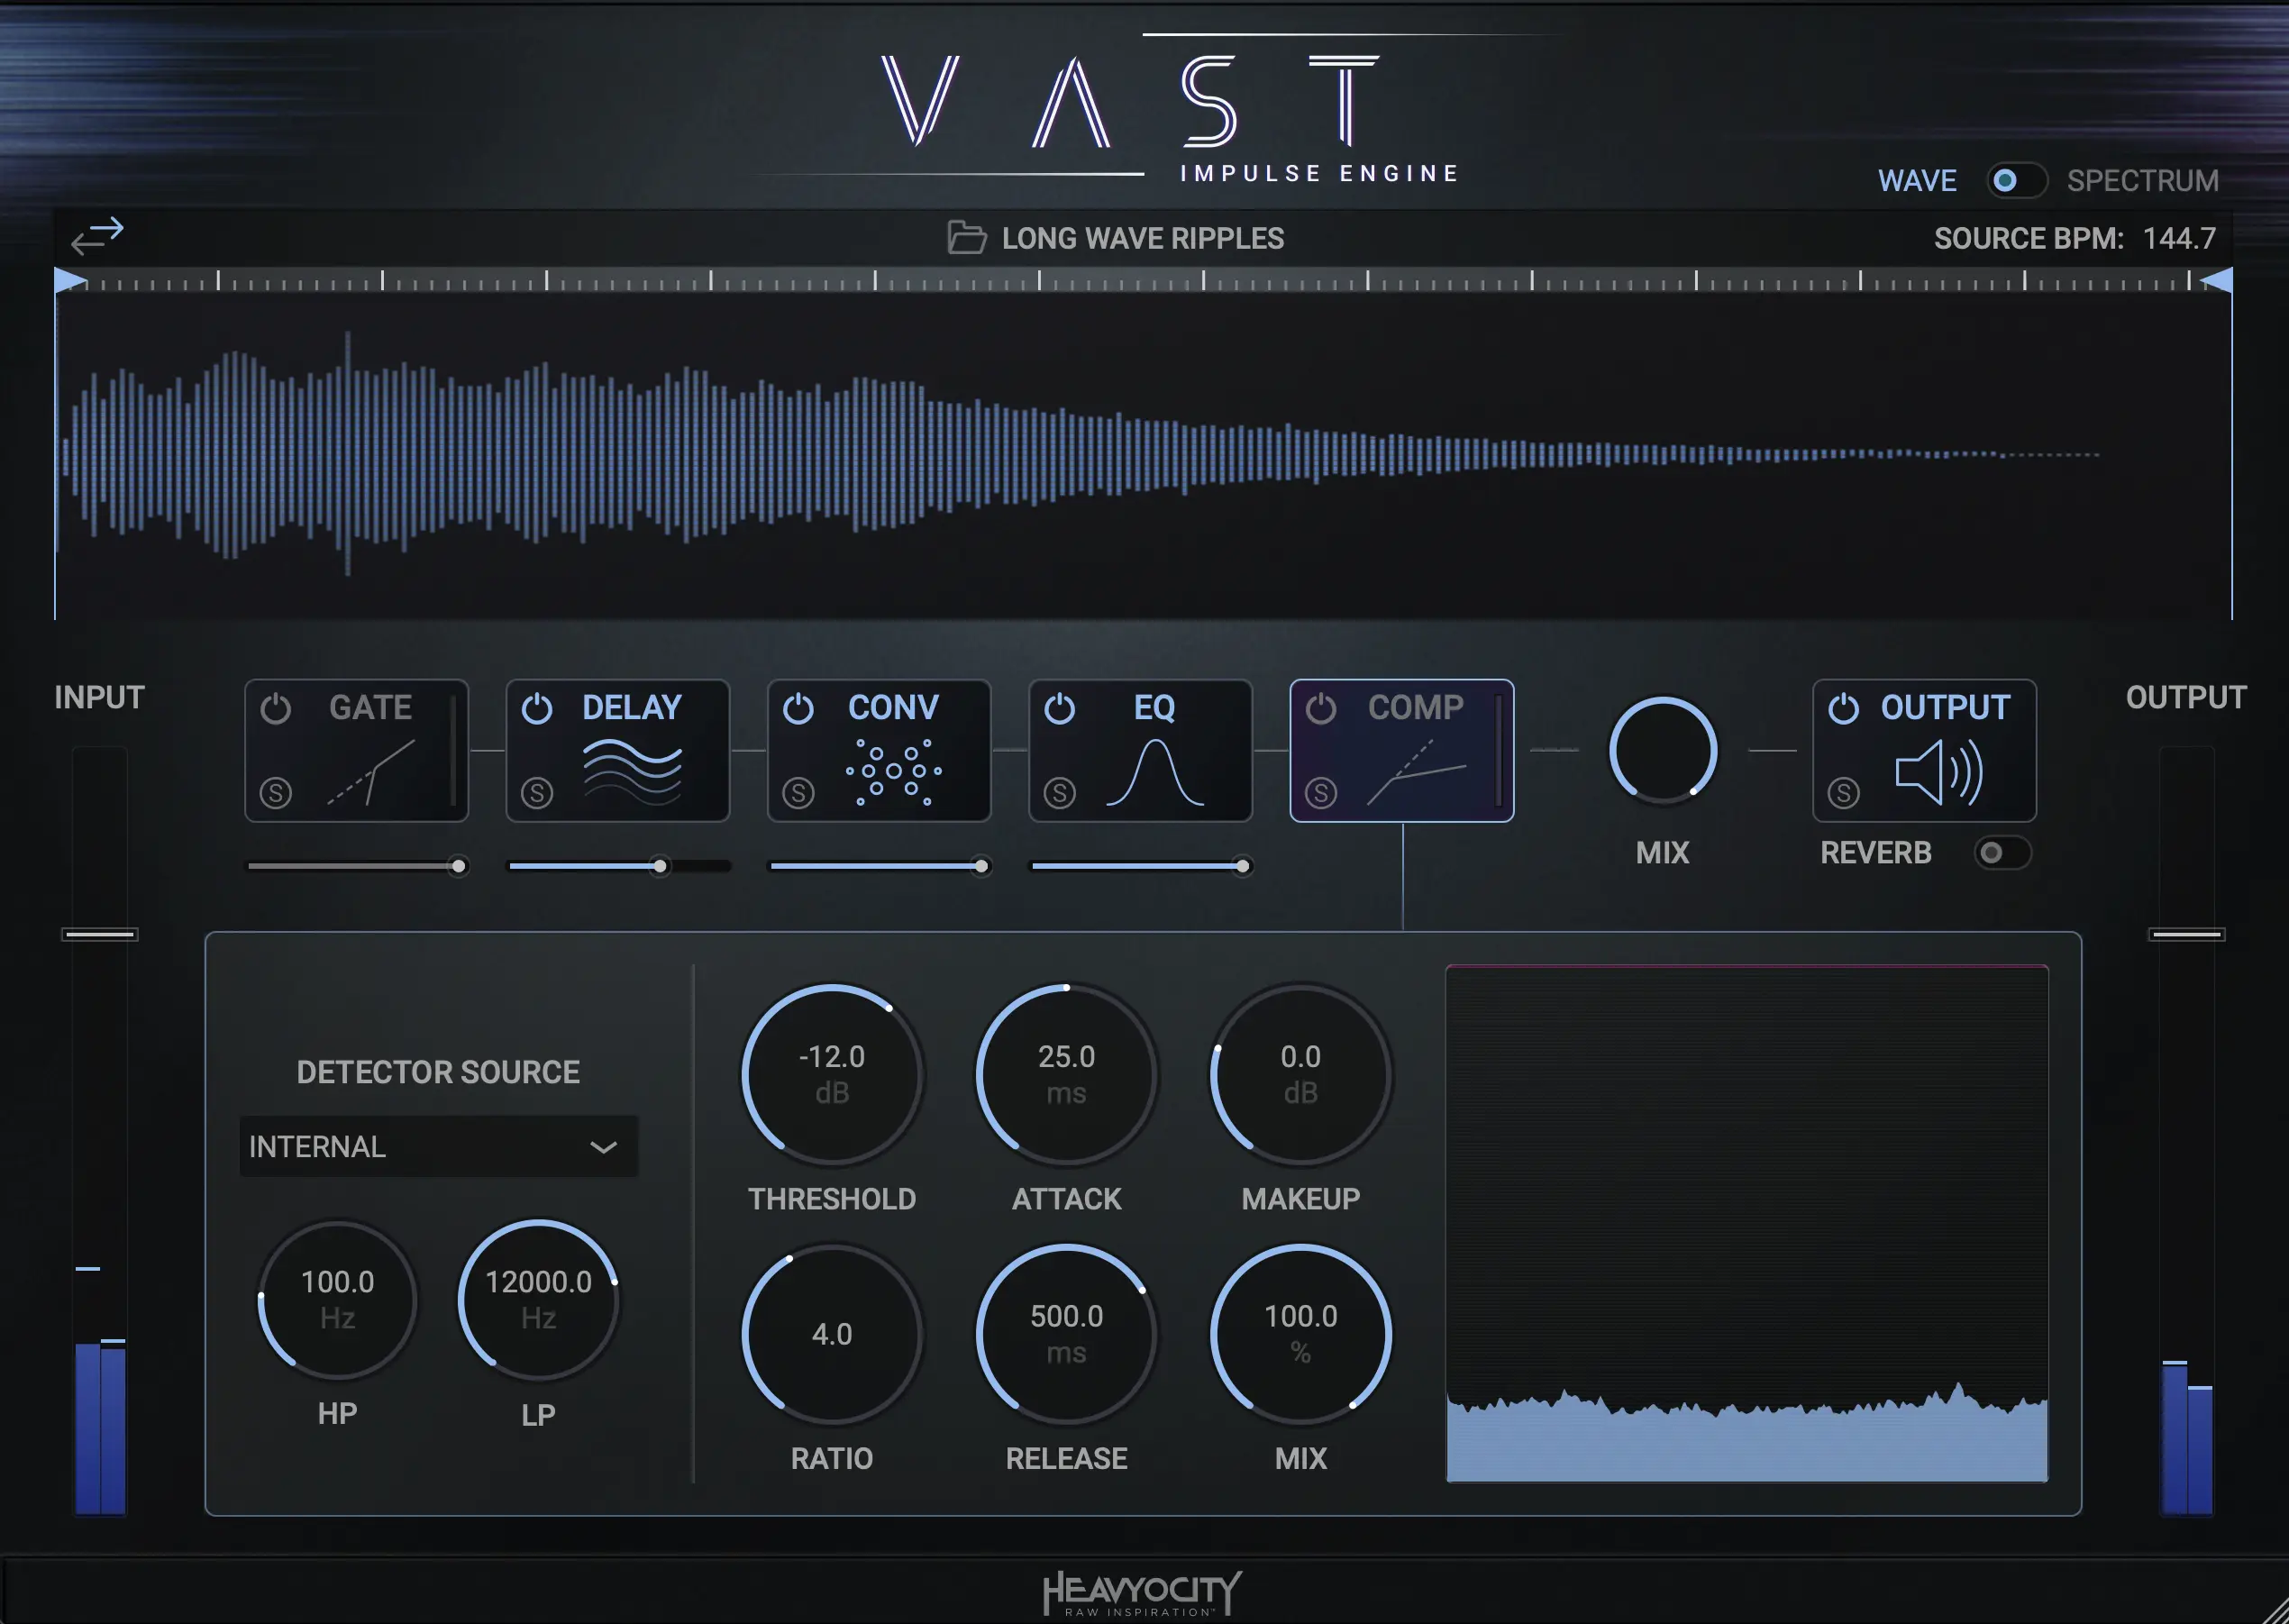Open the EQ bell curve graphic
2289x1624 pixels.
pos(1155,772)
